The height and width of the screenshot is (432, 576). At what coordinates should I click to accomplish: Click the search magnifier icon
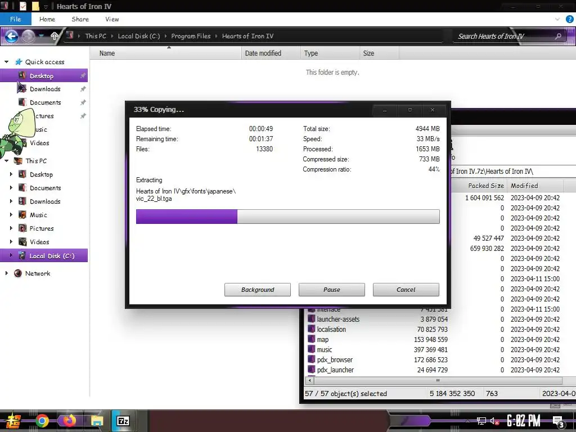coord(558,36)
